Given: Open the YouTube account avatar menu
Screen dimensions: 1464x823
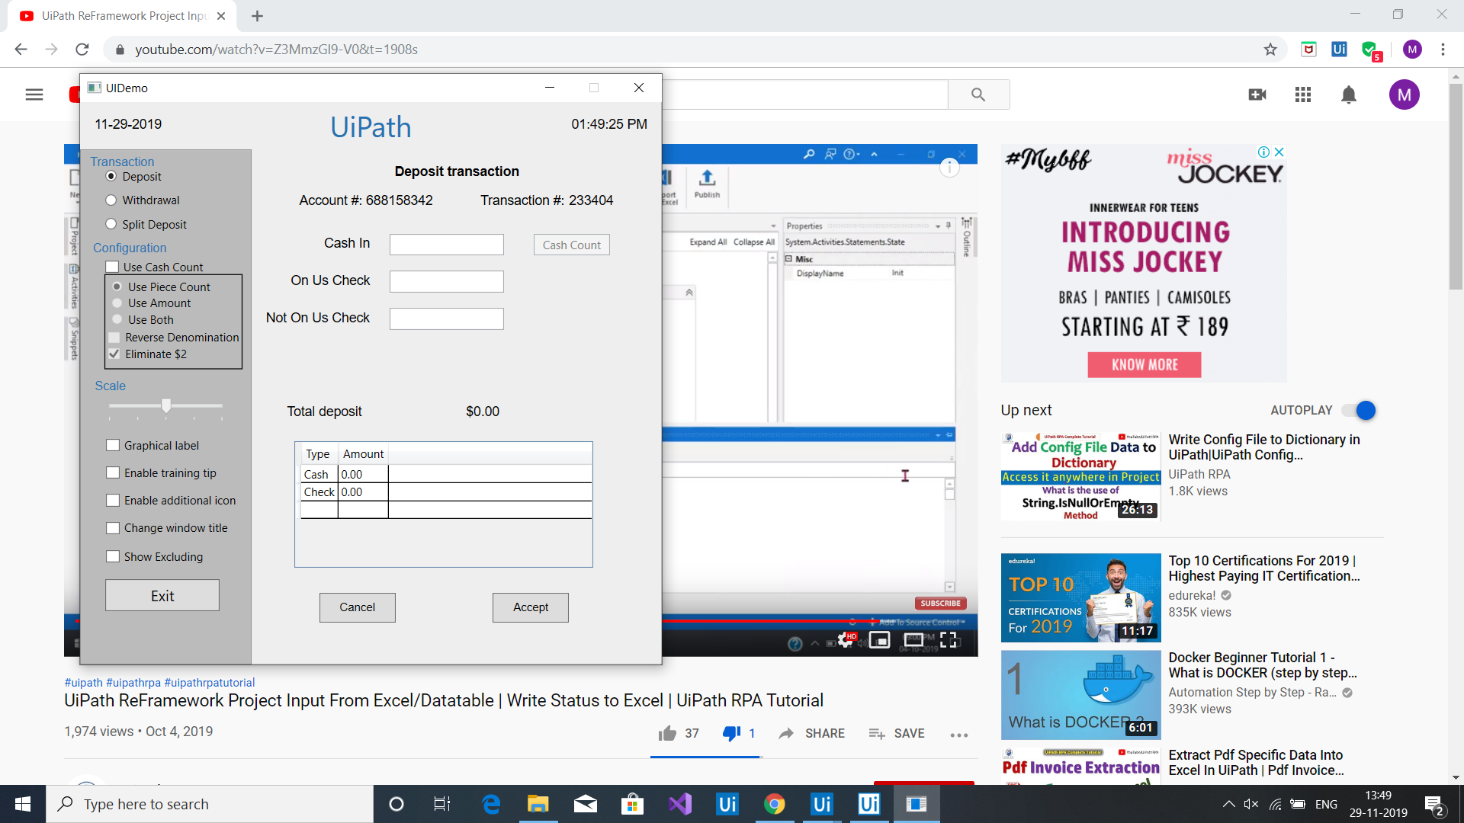Looking at the screenshot, I should [x=1405, y=94].
